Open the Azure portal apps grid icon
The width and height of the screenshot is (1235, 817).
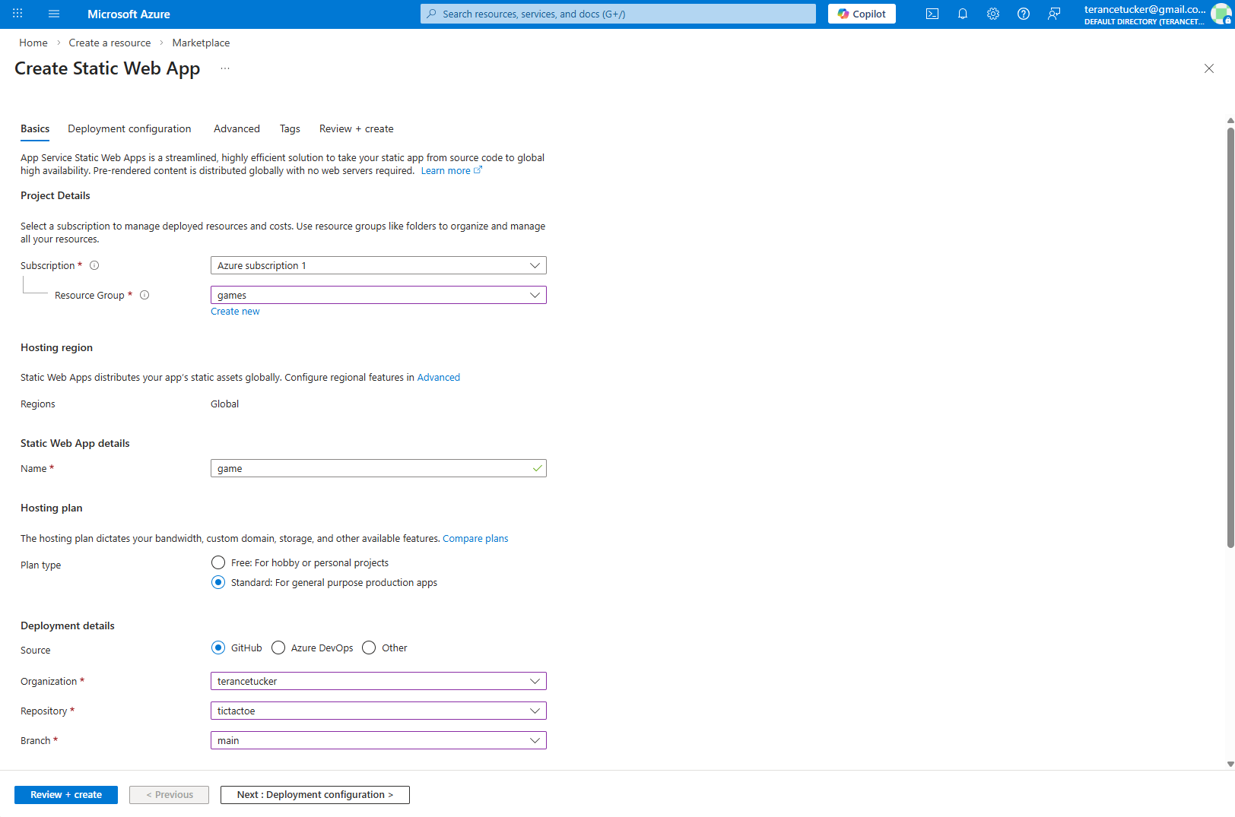tap(17, 14)
